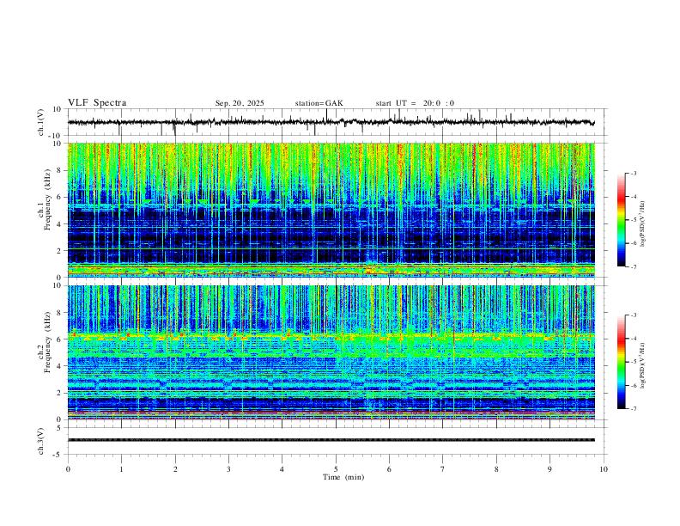Image resolution: width=680 pixels, height=526 pixels.
Task: Click time-axis tick label "7"
Action: click(x=443, y=469)
